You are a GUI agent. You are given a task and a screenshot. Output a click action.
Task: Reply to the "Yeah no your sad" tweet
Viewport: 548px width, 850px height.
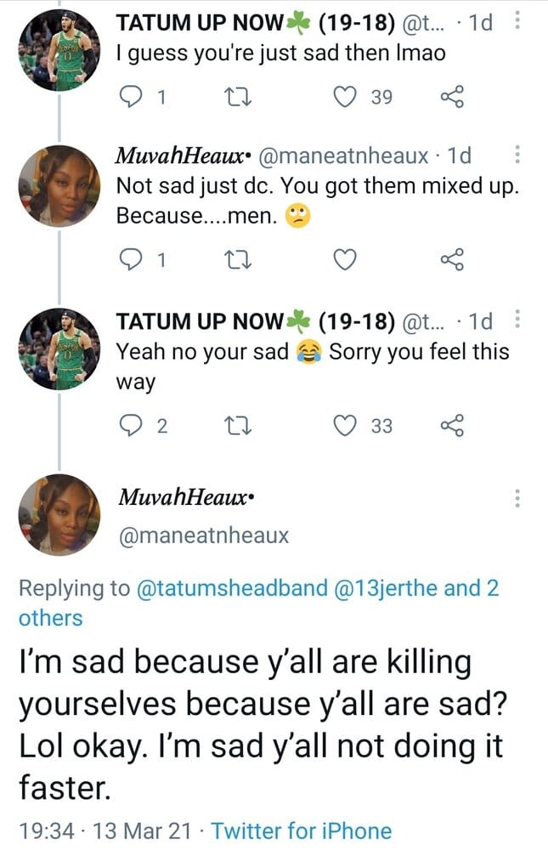pyautogui.click(x=129, y=425)
